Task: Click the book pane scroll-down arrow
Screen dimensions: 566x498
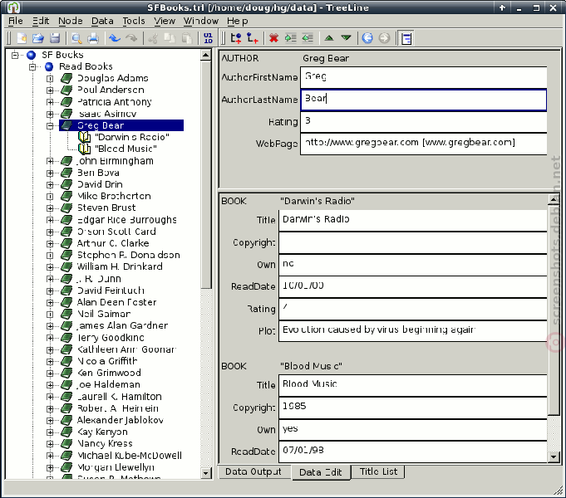Action: (554, 456)
